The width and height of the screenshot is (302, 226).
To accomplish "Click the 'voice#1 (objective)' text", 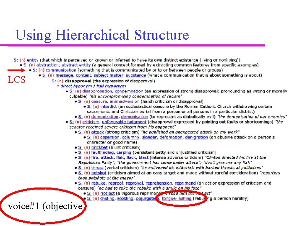I will tap(46, 206).
